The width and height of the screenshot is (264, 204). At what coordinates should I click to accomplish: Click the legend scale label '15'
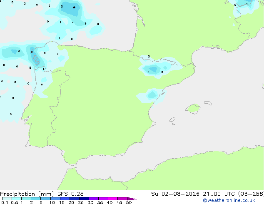62,202
